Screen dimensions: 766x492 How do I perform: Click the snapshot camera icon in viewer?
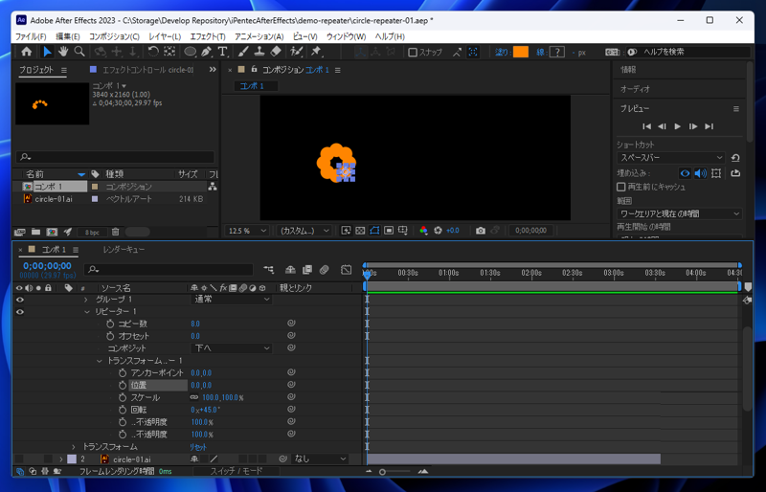click(481, 231)
